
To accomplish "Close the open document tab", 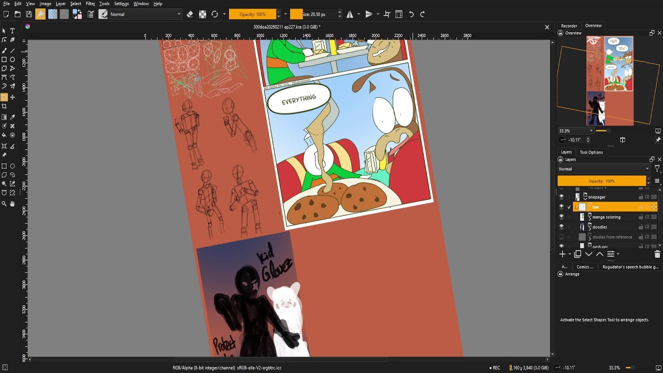I will coord(547,27).
